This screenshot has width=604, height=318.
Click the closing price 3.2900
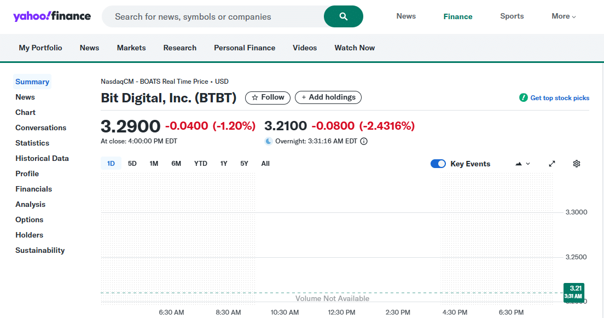click(x=131, y=126)
